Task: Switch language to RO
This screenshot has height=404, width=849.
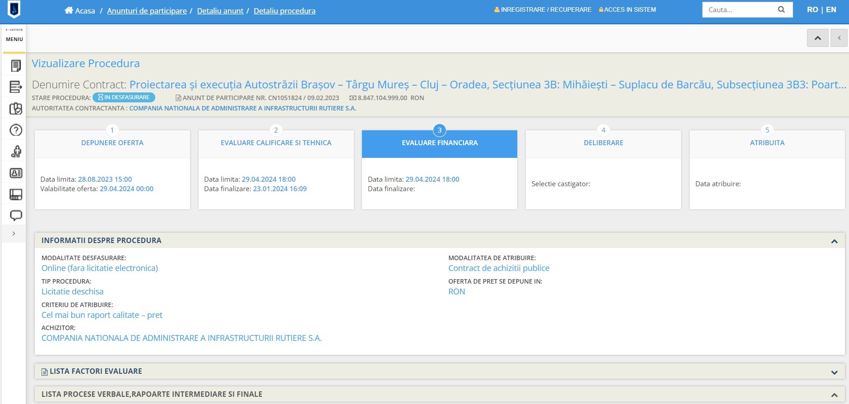Action: pos(812,9)
